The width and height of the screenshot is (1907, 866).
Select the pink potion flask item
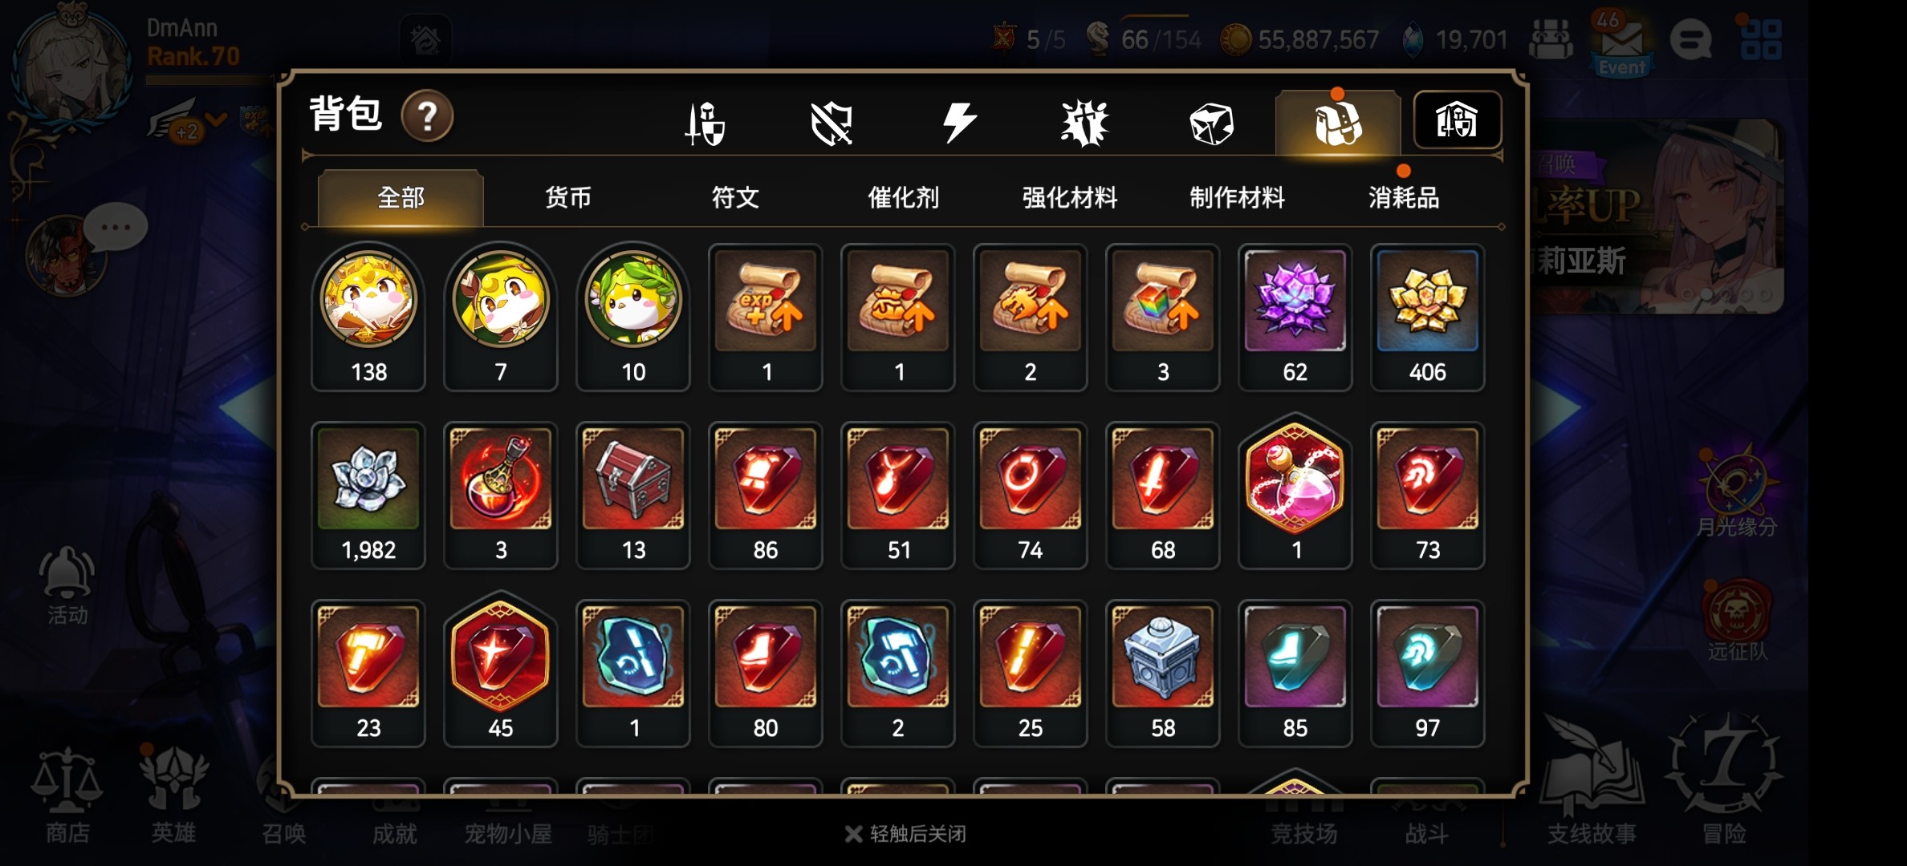pyautogui.click(x=1295, y=492)
